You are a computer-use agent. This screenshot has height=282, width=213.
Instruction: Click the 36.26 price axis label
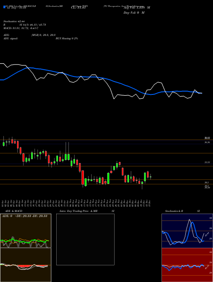coord(207,142)
